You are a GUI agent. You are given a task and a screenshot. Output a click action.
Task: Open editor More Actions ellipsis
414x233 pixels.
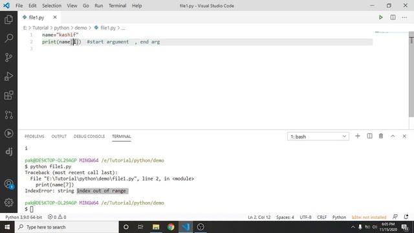pyautogui.click(x=404, y=17)
